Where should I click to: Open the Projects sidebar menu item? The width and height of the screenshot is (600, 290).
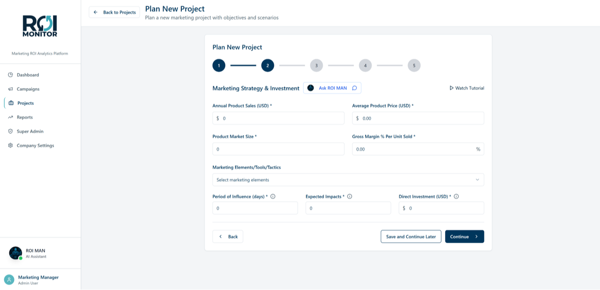pyautogui.click(x=25, y=103)
